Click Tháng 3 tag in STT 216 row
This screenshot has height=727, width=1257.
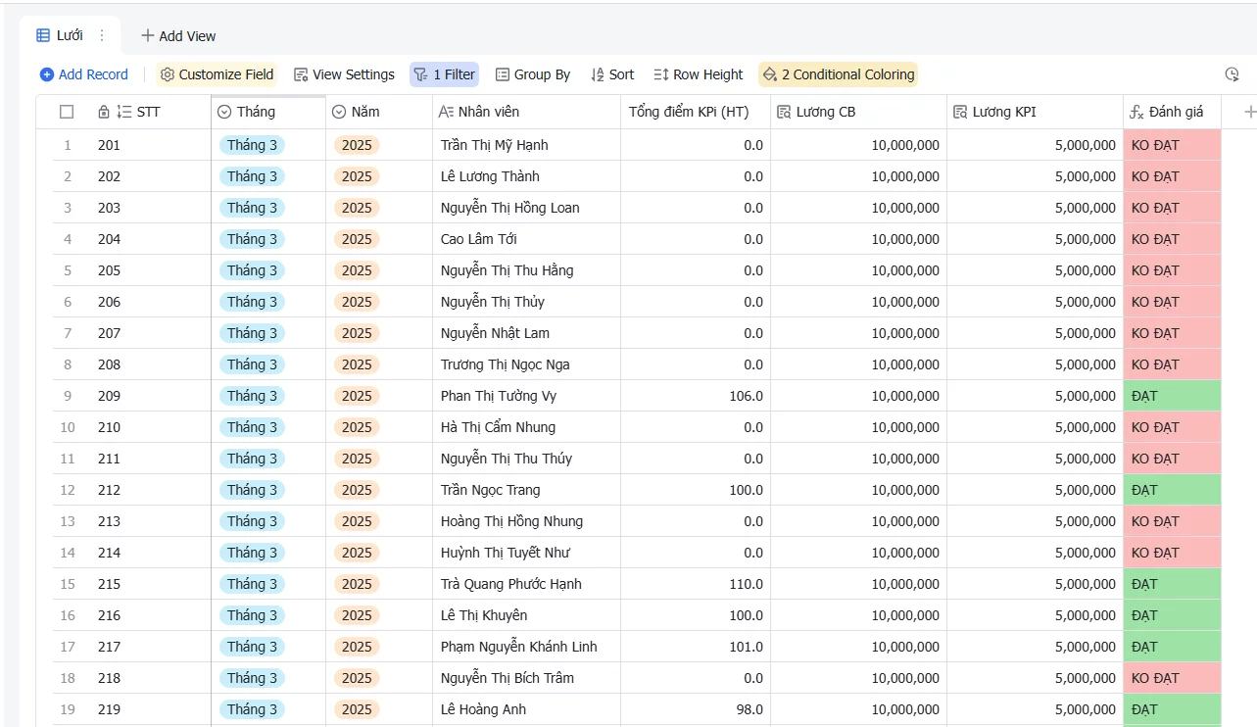tap(252, 615)
